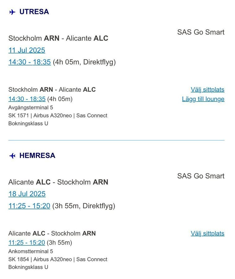Click the Alicante ALC - Stockholm ARN route heading
This screenshot has width=235, height=279.
58,182
